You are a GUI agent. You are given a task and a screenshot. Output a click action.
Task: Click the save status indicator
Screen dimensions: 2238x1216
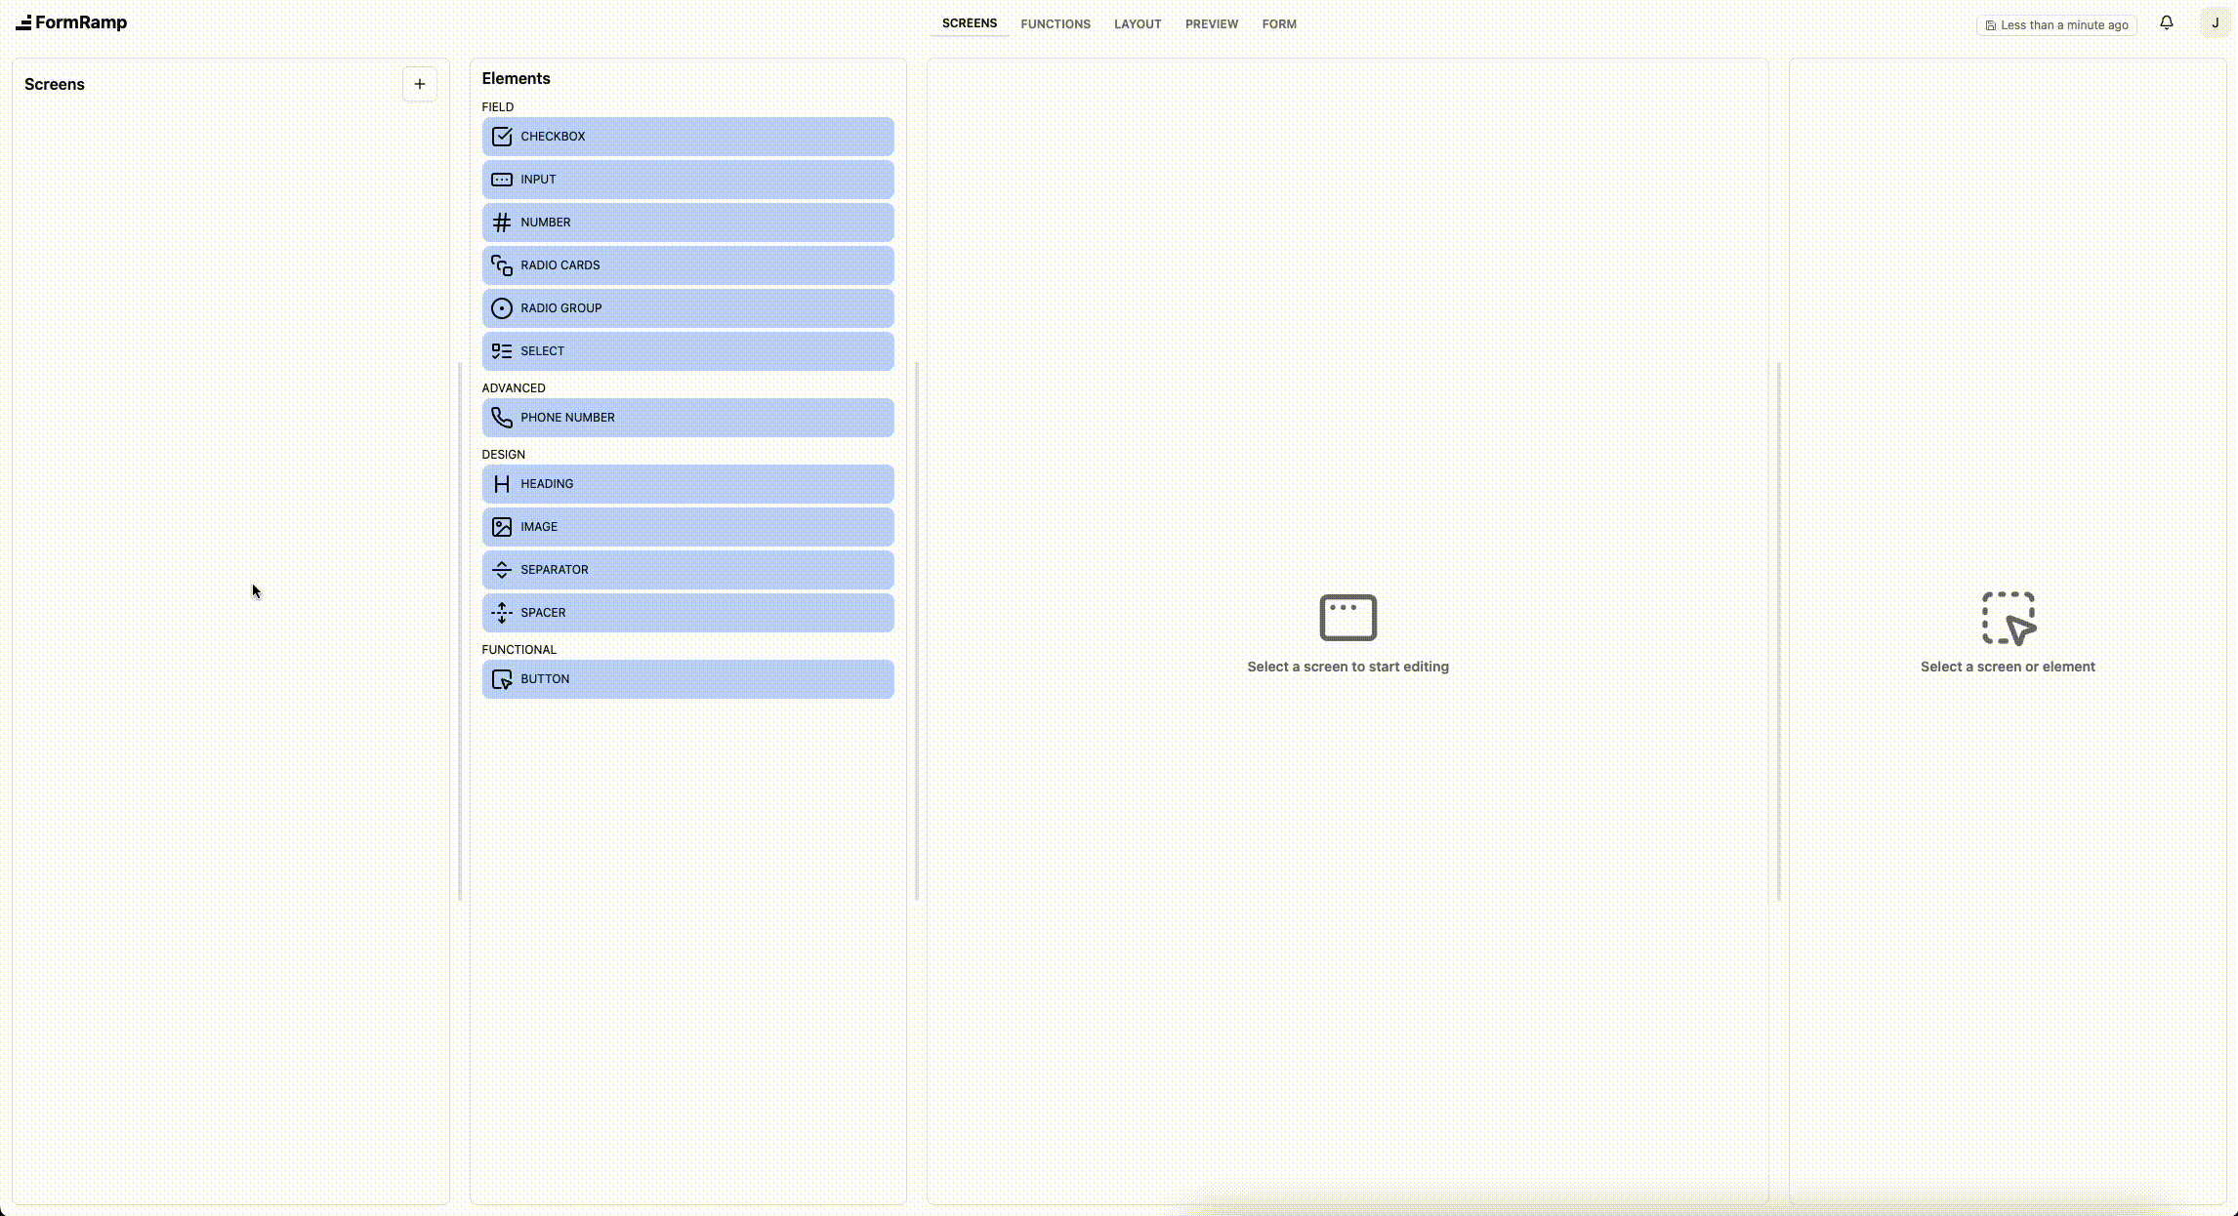2055,24
